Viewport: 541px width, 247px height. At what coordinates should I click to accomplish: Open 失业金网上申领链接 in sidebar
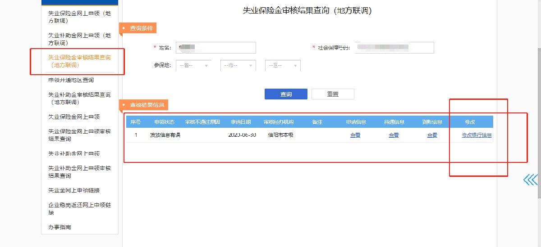(74, 190)
